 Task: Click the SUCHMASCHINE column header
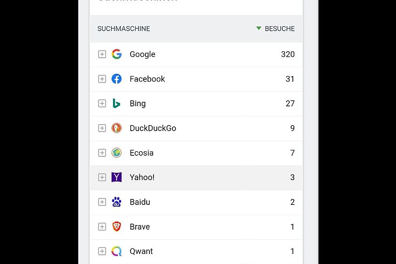tap(124, 28)
